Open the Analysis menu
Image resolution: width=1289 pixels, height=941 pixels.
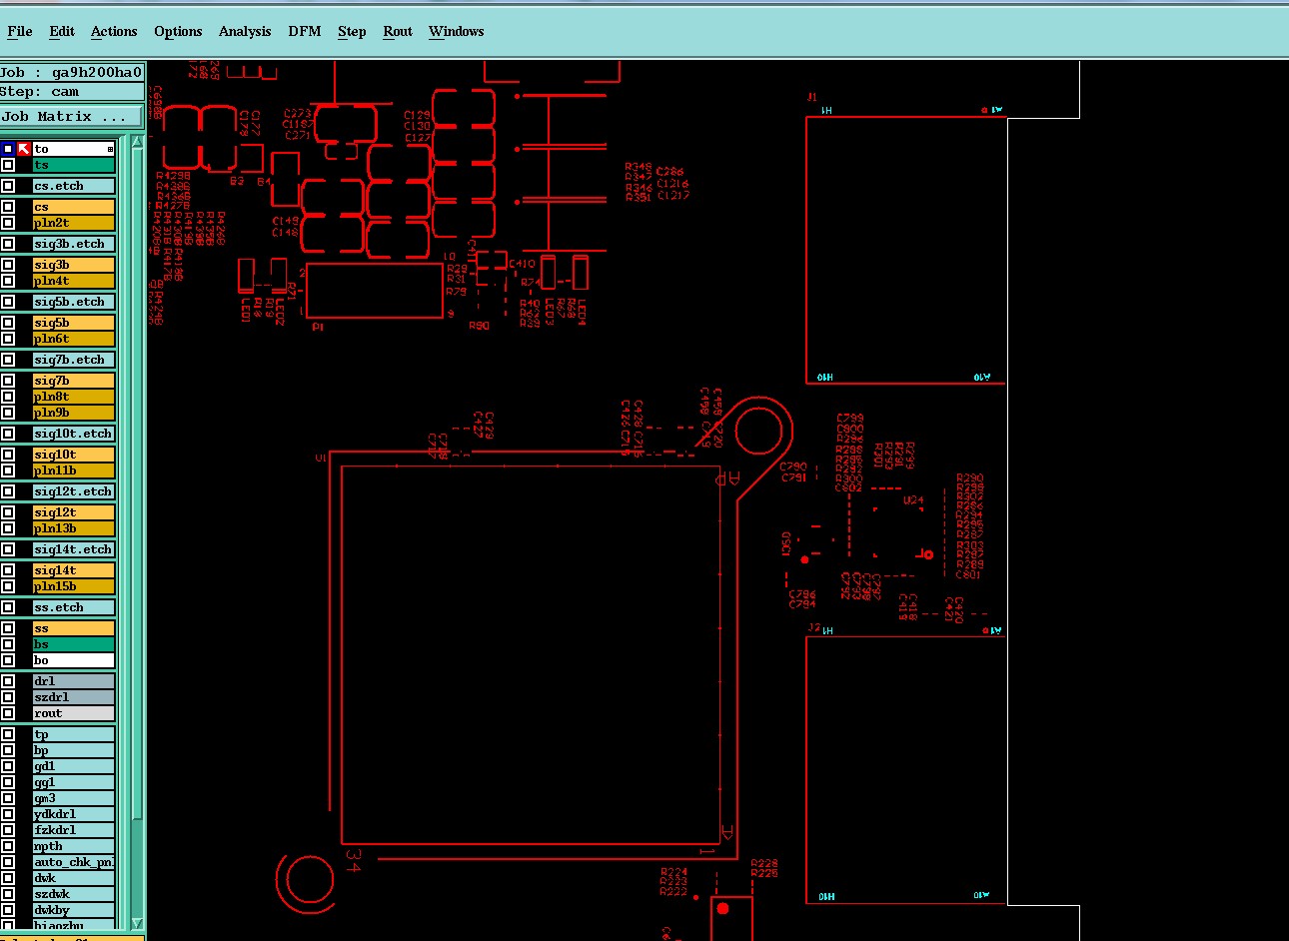click(x=245, y=31)
